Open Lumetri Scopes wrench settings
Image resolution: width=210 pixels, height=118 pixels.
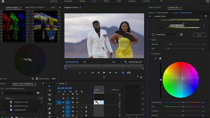pyautogui.click(x=32, y=79)
